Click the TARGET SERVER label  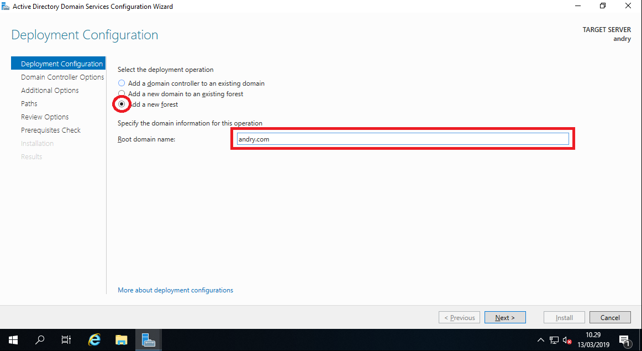pos(607,30)
